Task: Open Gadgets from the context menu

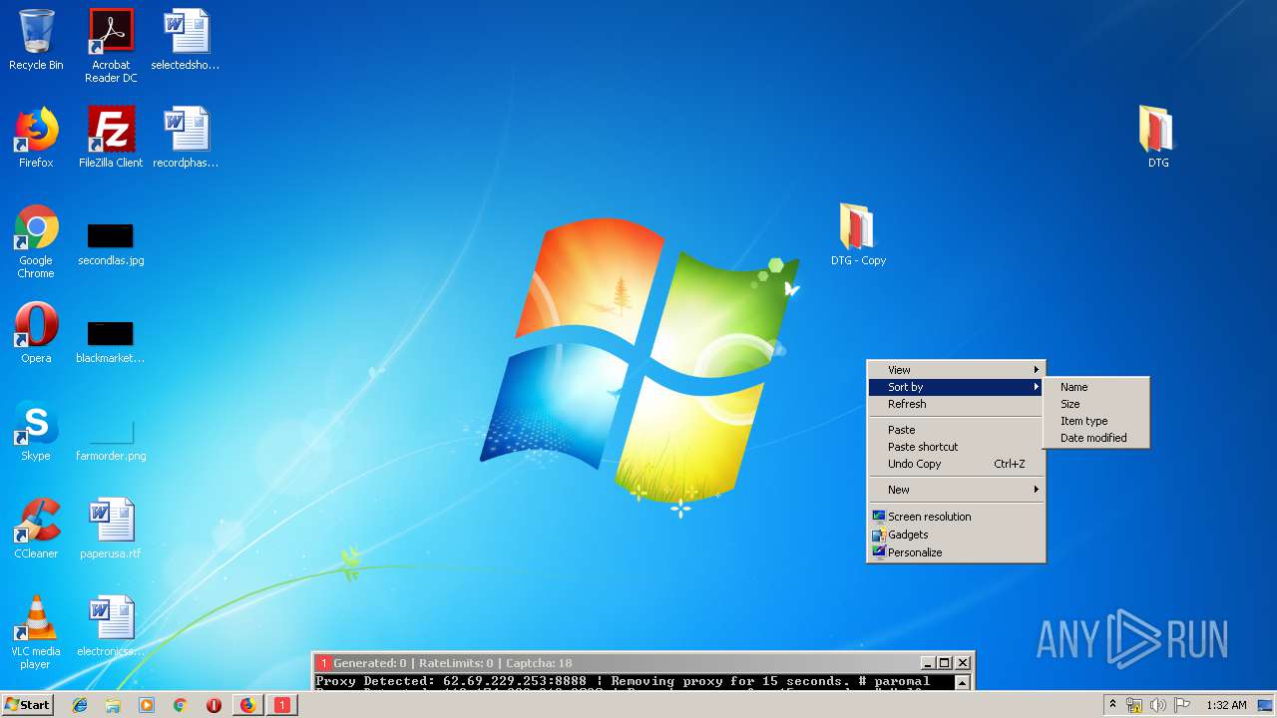Action: pos(956,535)
